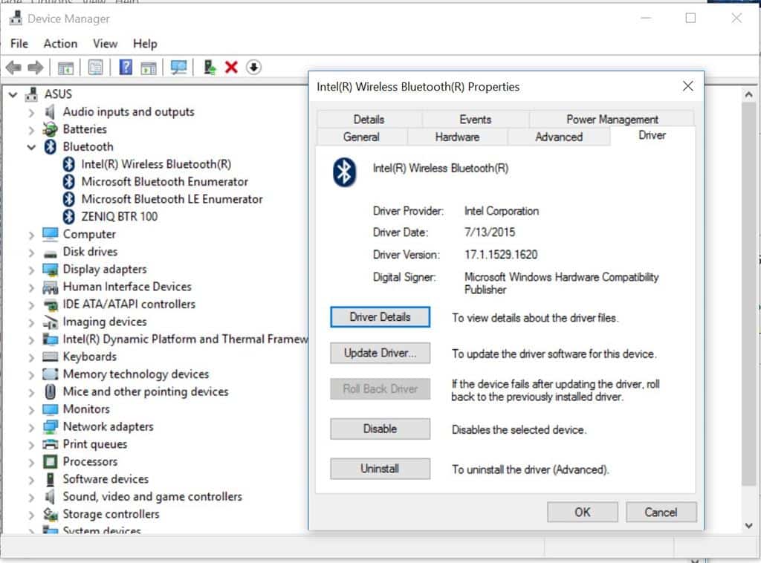Click the toolbar Properties sheet icon
The width and height of the screenshot is (761, 563).
coord(96,68)
